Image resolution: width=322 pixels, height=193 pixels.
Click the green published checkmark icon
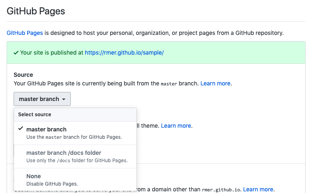pos(16,53)
